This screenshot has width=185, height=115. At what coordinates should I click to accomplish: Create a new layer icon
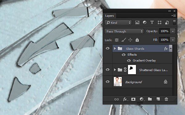158,99
